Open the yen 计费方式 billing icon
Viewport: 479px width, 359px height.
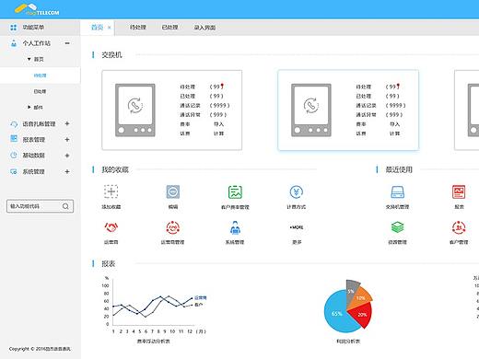(297, 192)
